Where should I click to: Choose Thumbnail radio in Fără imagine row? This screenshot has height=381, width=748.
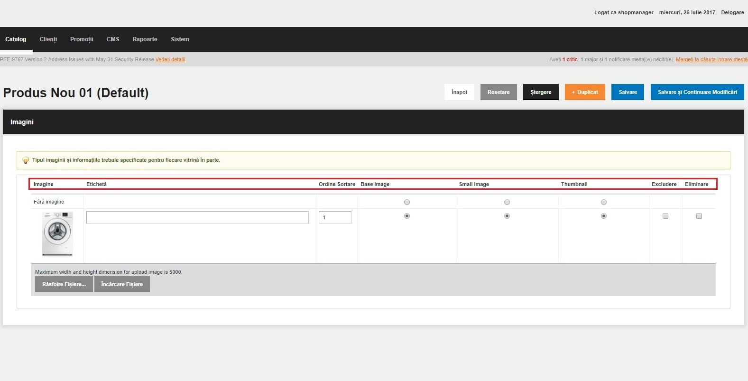click(x=604, y=202)
